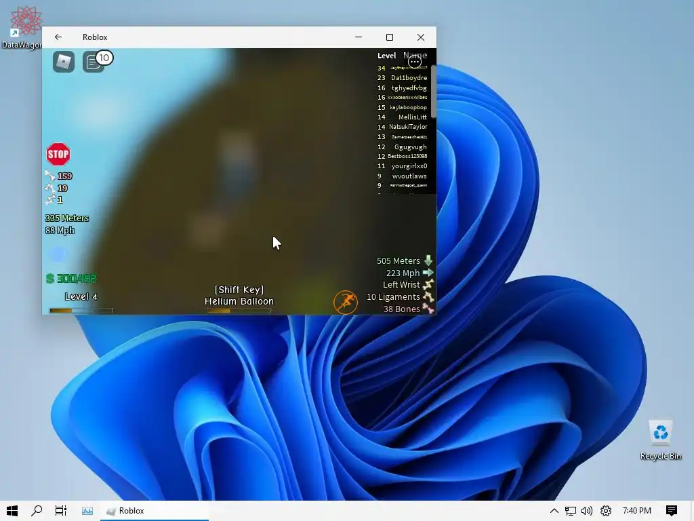
Task: Click the green dollar sign money icon
Action: (x=50, y=278)
